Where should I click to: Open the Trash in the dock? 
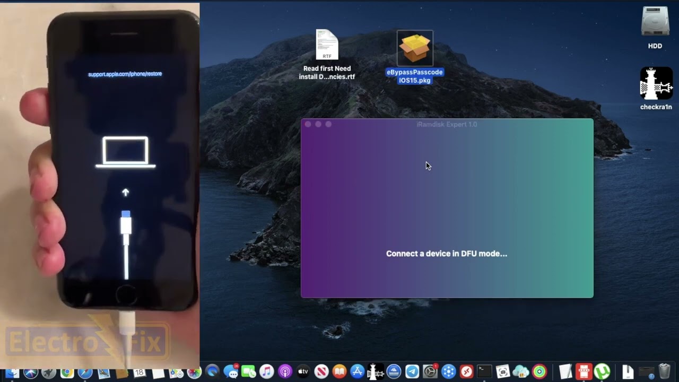[x=665, y=372]
